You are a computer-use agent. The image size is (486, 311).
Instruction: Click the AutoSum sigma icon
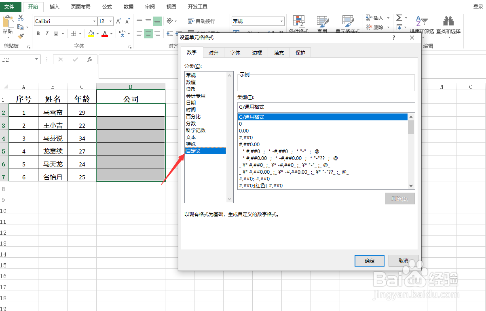click(x=399, y=18)
